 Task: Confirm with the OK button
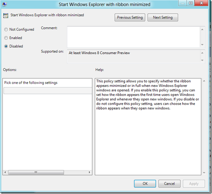pos(145,184)
